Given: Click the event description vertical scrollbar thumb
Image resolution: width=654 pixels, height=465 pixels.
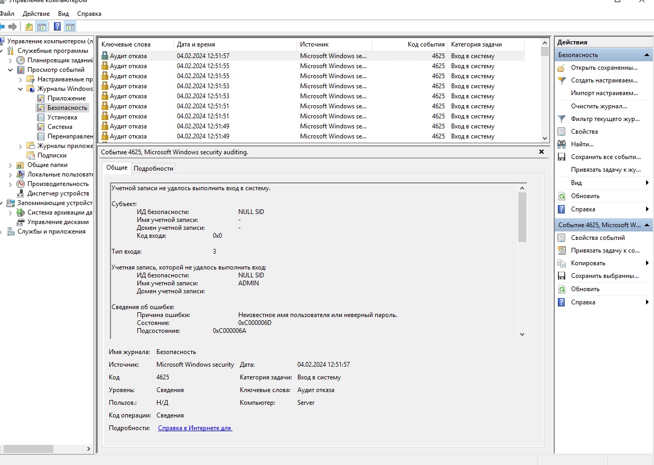Looking at the screenshot, I should [x=522, y=217].
